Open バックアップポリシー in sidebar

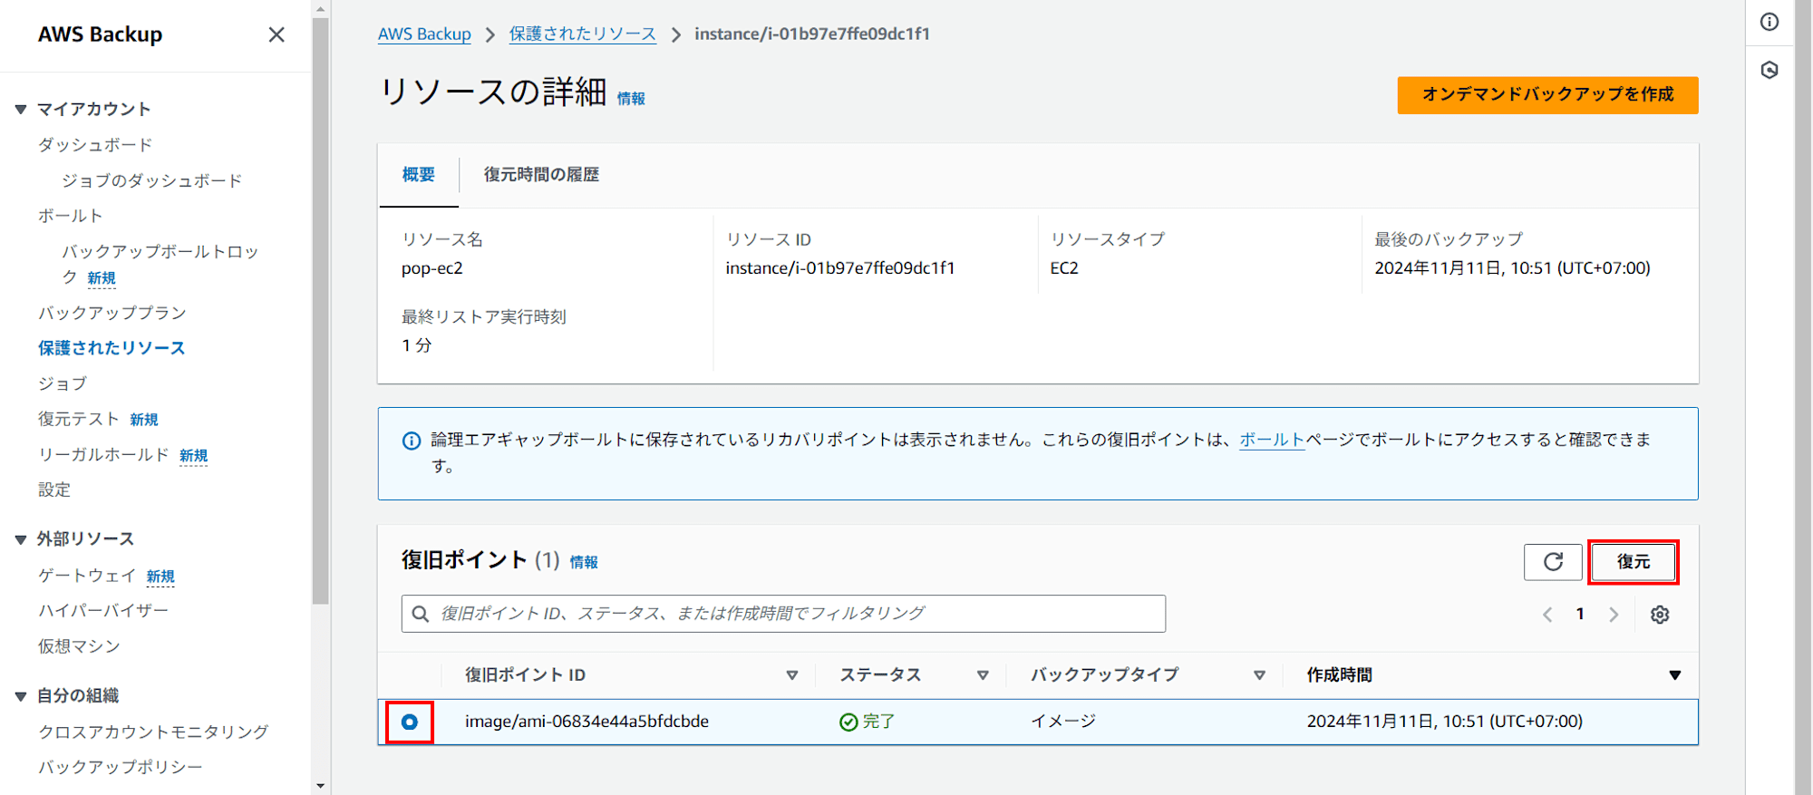coord(121,767)
